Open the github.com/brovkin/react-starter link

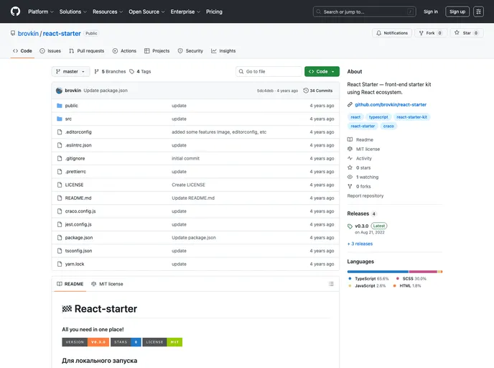coord(391,104)
